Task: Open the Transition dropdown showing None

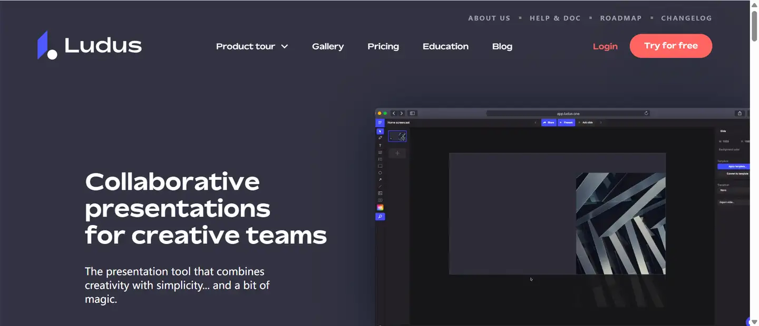Action: 733,190
